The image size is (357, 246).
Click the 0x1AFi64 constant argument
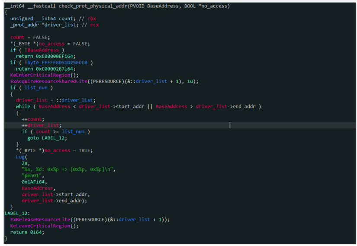(33, 182)
